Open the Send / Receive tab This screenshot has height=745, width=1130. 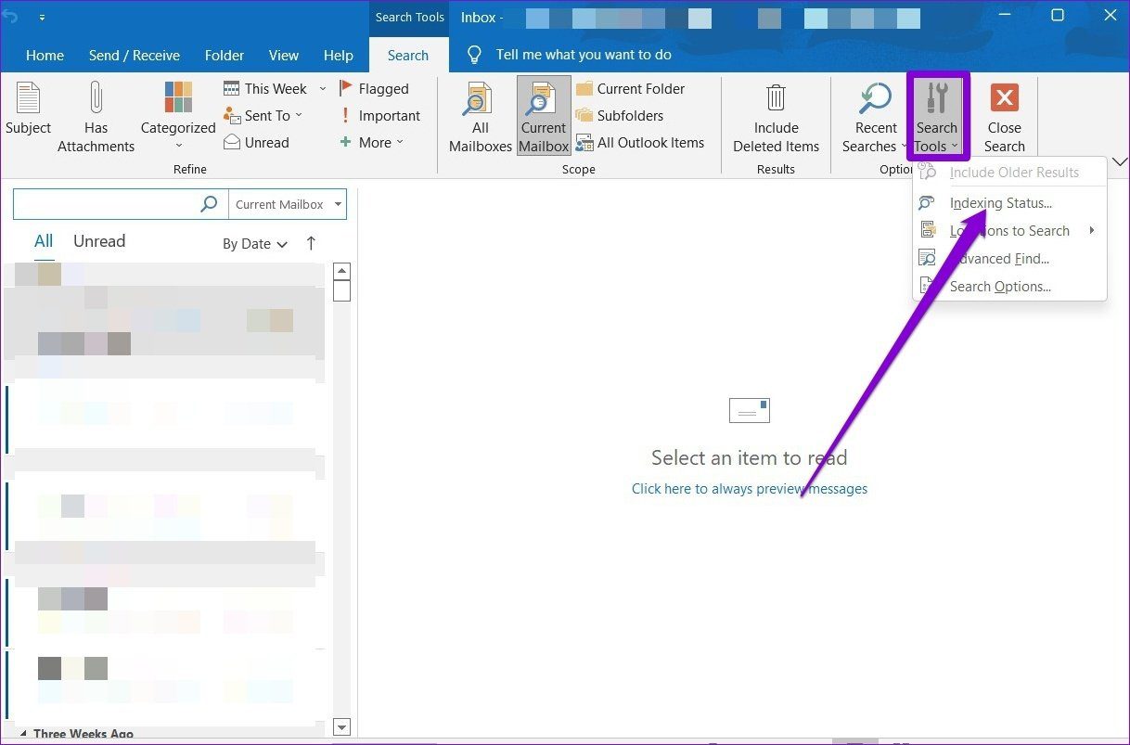[135, 55]
